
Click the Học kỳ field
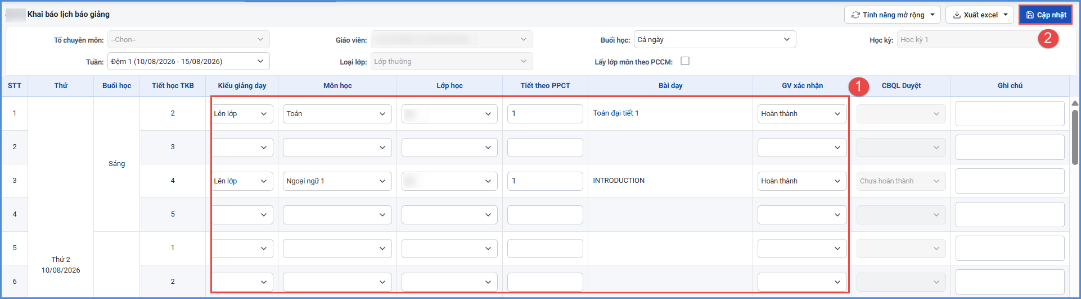pyautogui.click(x=978, y=40)
